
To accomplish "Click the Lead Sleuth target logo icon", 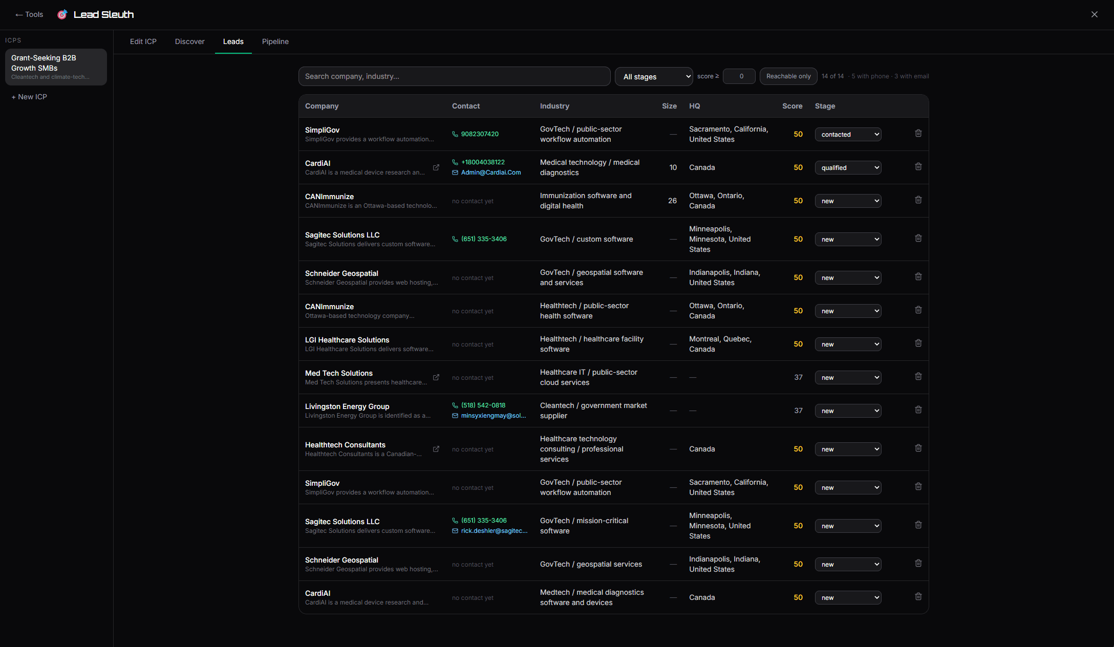I will pos(62,14).
